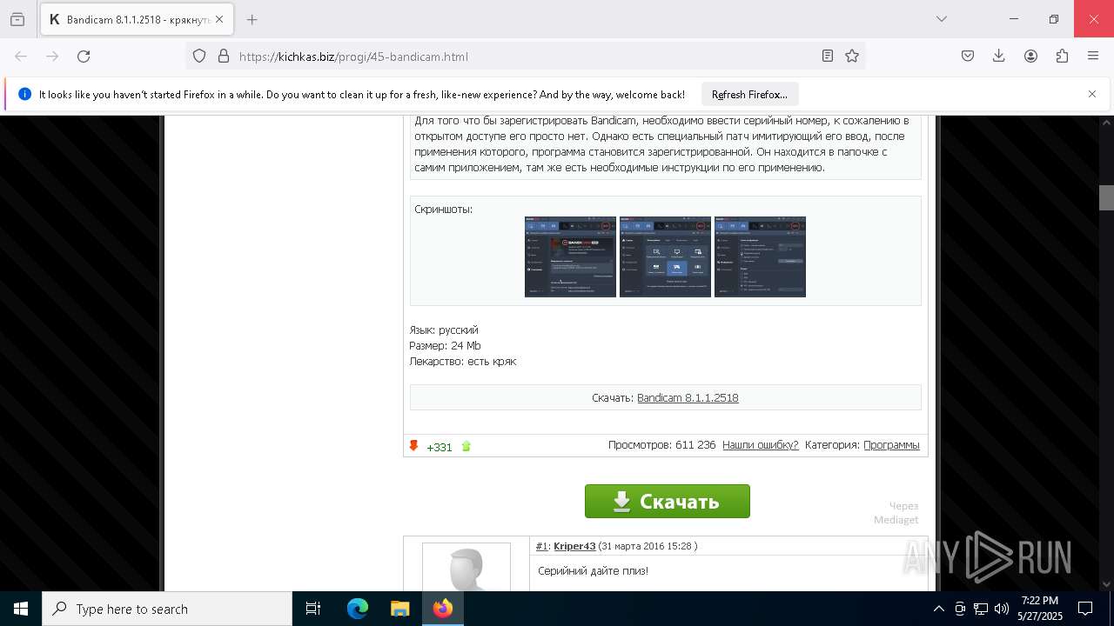Viewport: 1114px width, 626px height.
Task: Open File Explorer from taskbar
Action: coord(399,609)
